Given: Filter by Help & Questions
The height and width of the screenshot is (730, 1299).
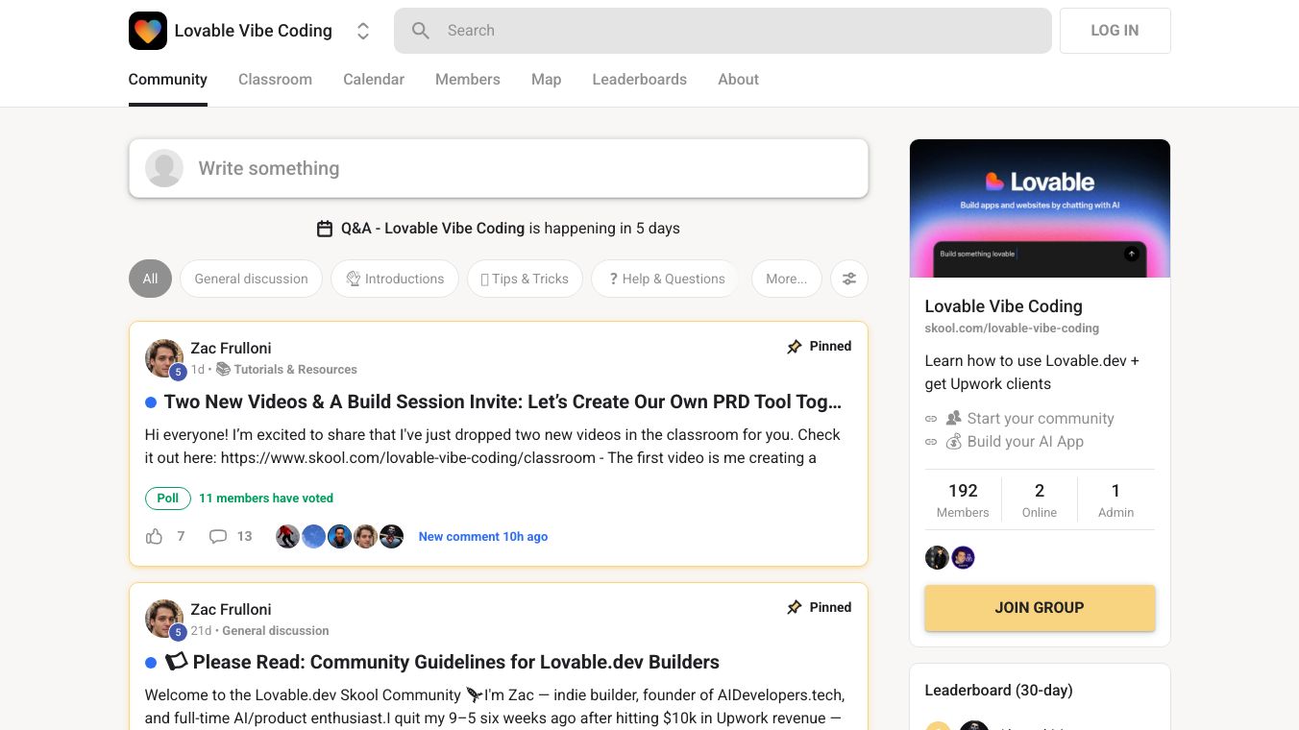Looking at the screenshot, I should pos(665,279).
